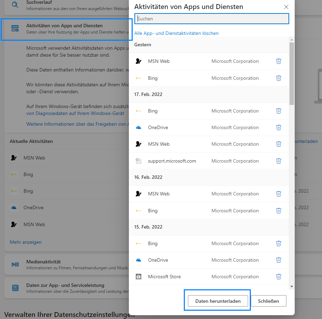
Task: Click the Aktivitäten von Apps und Diensten section icon
Action: (15, 28)
